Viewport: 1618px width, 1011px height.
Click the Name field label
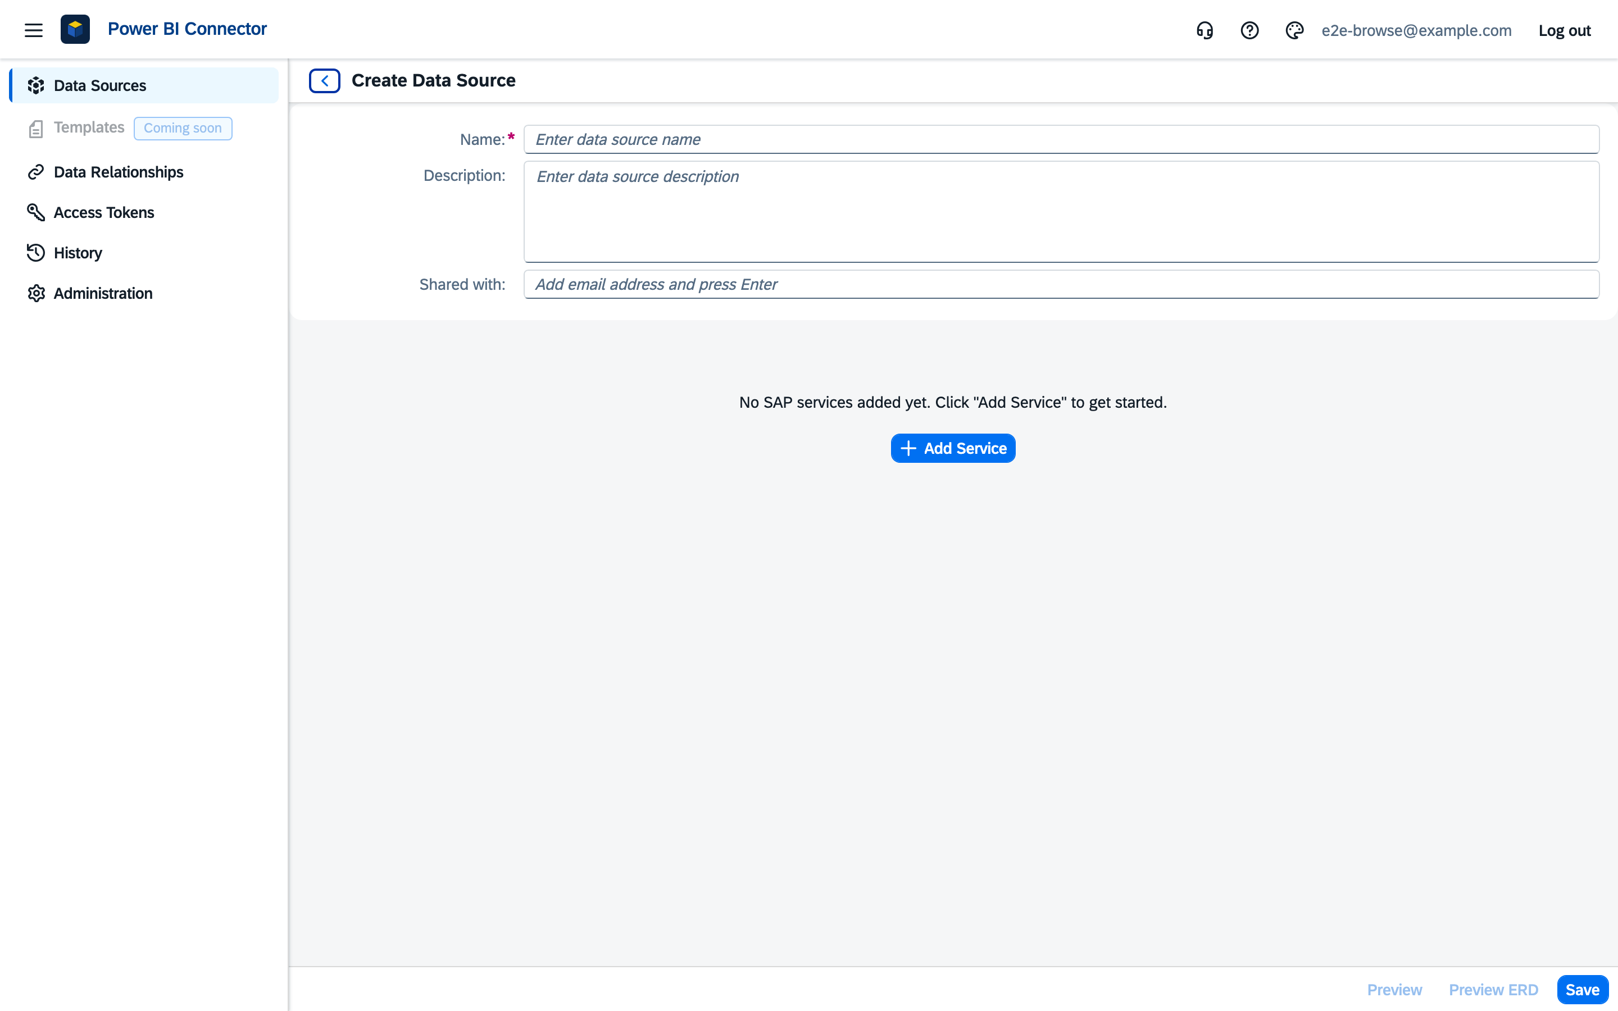[x=483, y=139]
